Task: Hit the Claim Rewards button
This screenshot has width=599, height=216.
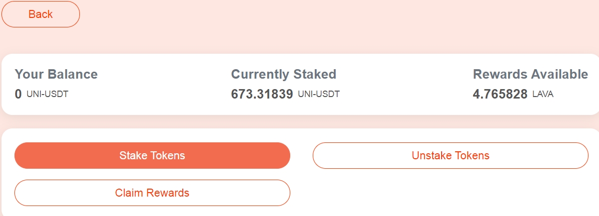Action: click(x=152, y=193)
